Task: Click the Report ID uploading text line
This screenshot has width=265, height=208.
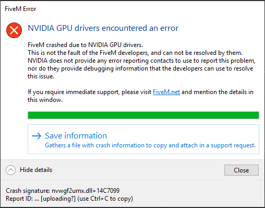Action: 69,199
